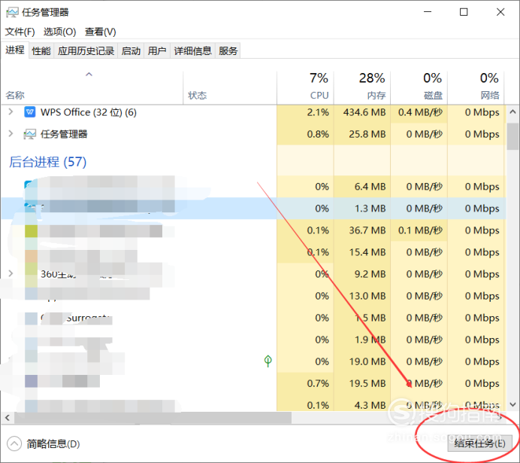Click the vertical scrollbar thumb

point(512,136)
